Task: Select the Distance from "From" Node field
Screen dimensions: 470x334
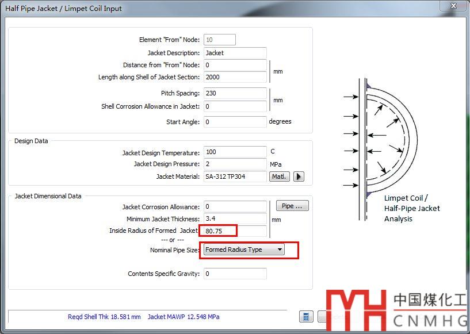Action: coord(235,65)
